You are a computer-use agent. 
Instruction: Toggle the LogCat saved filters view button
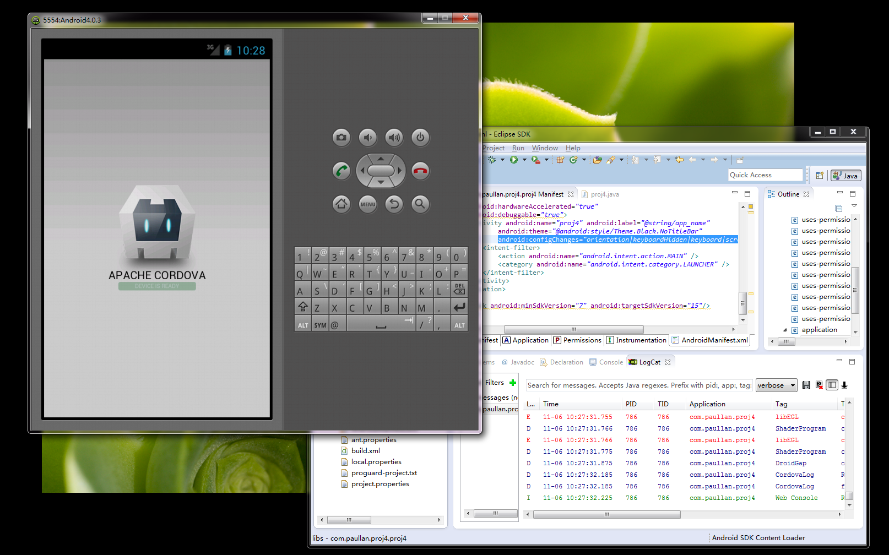[832, 385]
